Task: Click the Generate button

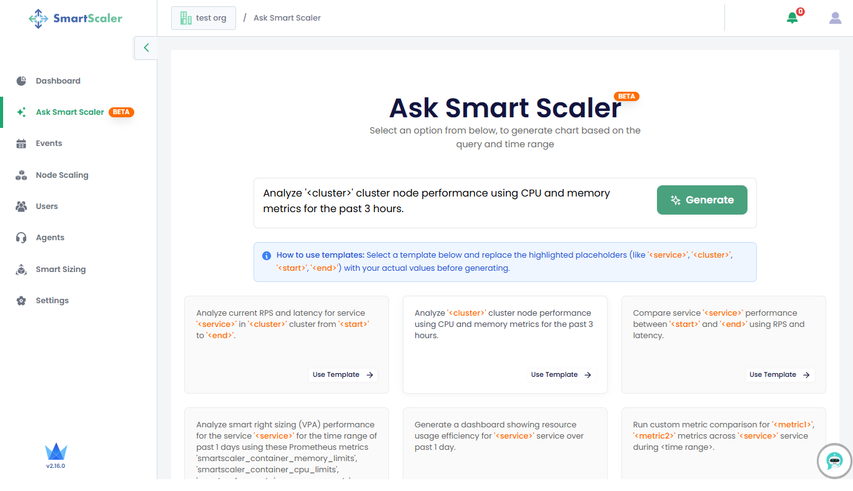Action: coord(702,200)
